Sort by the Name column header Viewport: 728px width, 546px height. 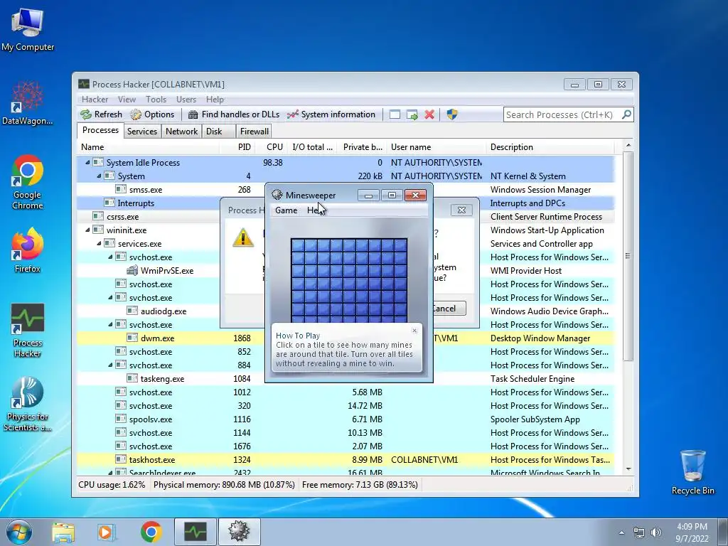[x=149, y=147]
